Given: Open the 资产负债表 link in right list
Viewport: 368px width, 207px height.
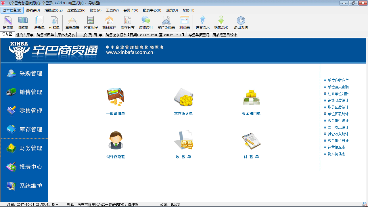Looking at the screenshot, I should coord(336,154).
